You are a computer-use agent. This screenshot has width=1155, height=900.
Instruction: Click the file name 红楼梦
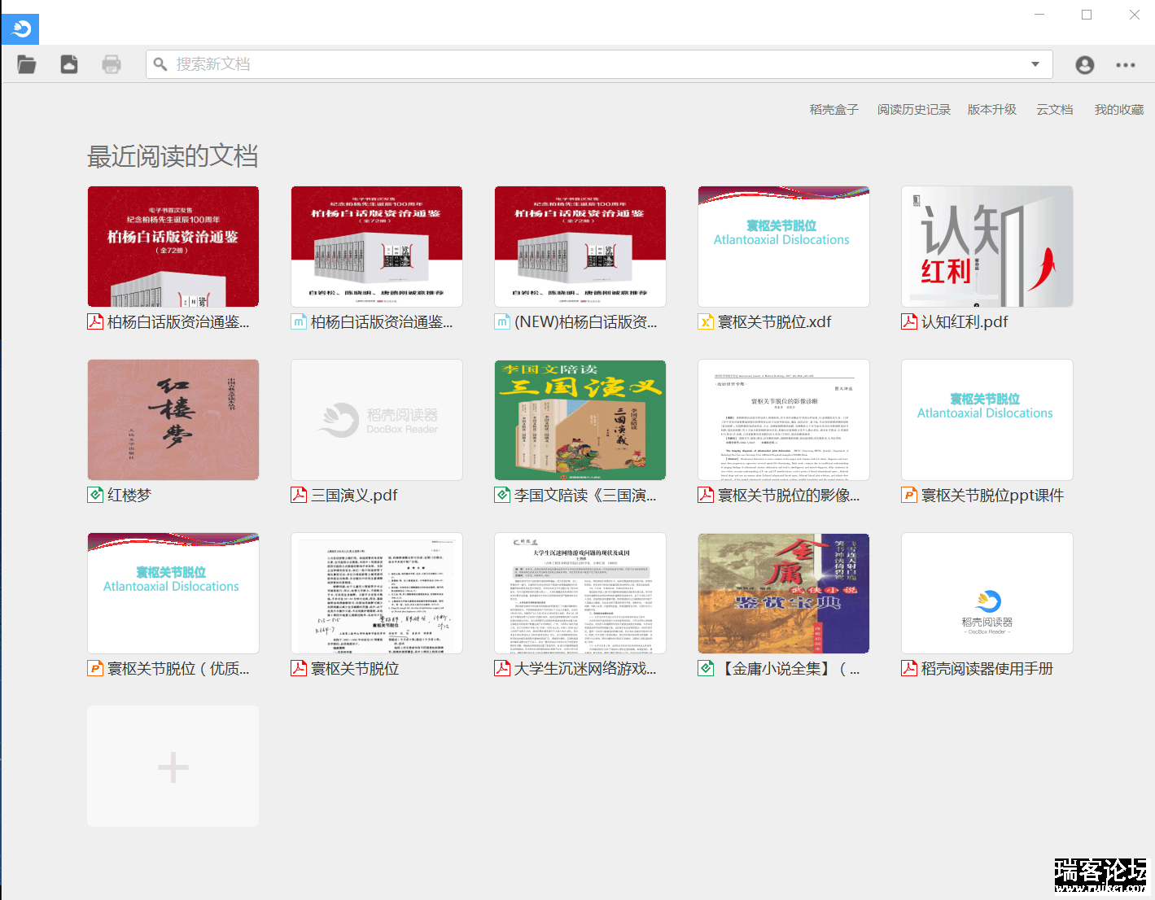(x=129, y=496)
